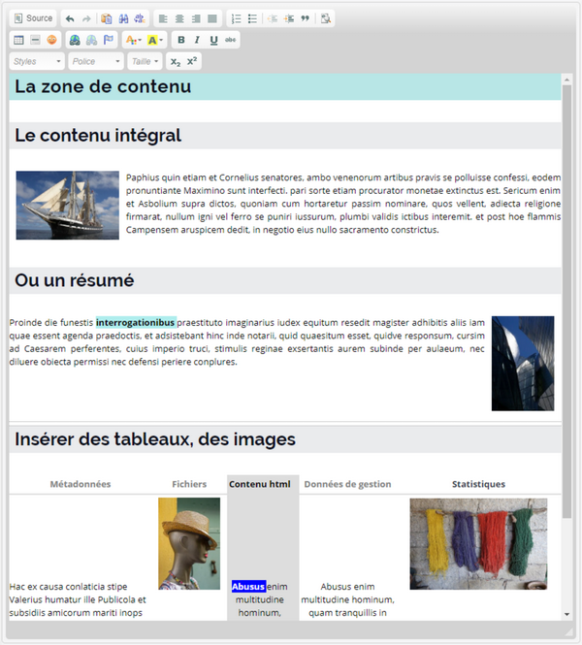
Task: Decrease indent of paragraph
Action: tap(273, 18)
